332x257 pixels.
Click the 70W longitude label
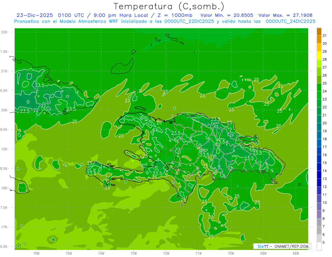(x=231, y=253)
